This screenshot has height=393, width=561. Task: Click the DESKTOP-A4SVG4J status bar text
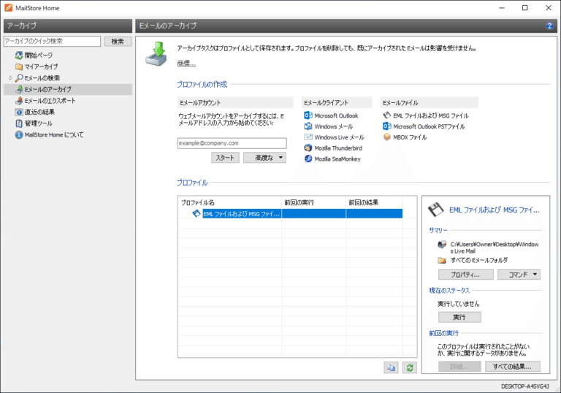tap(525, 386)
